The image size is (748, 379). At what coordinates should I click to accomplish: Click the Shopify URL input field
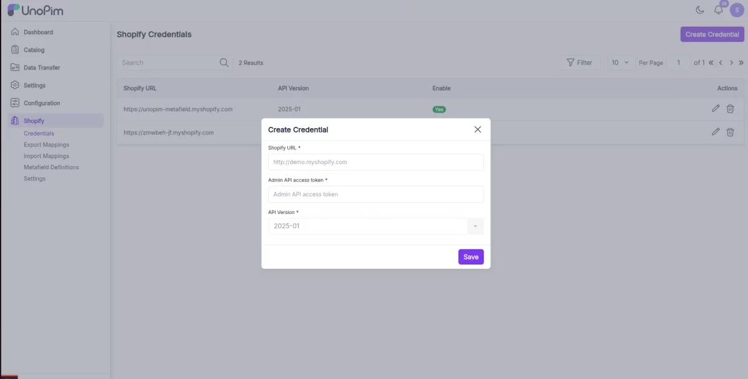pyautogui.click(x=375, y=162)
